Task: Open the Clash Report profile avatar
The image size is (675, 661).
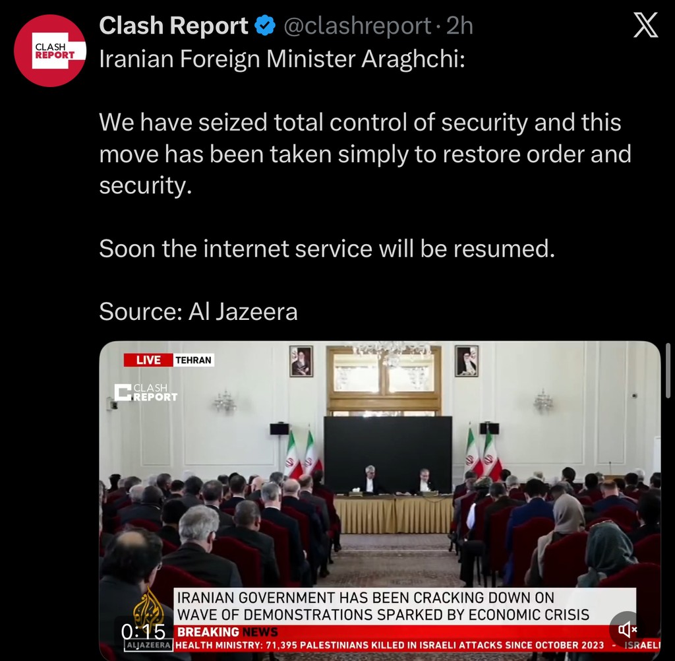Action: (x=50, y=50)
